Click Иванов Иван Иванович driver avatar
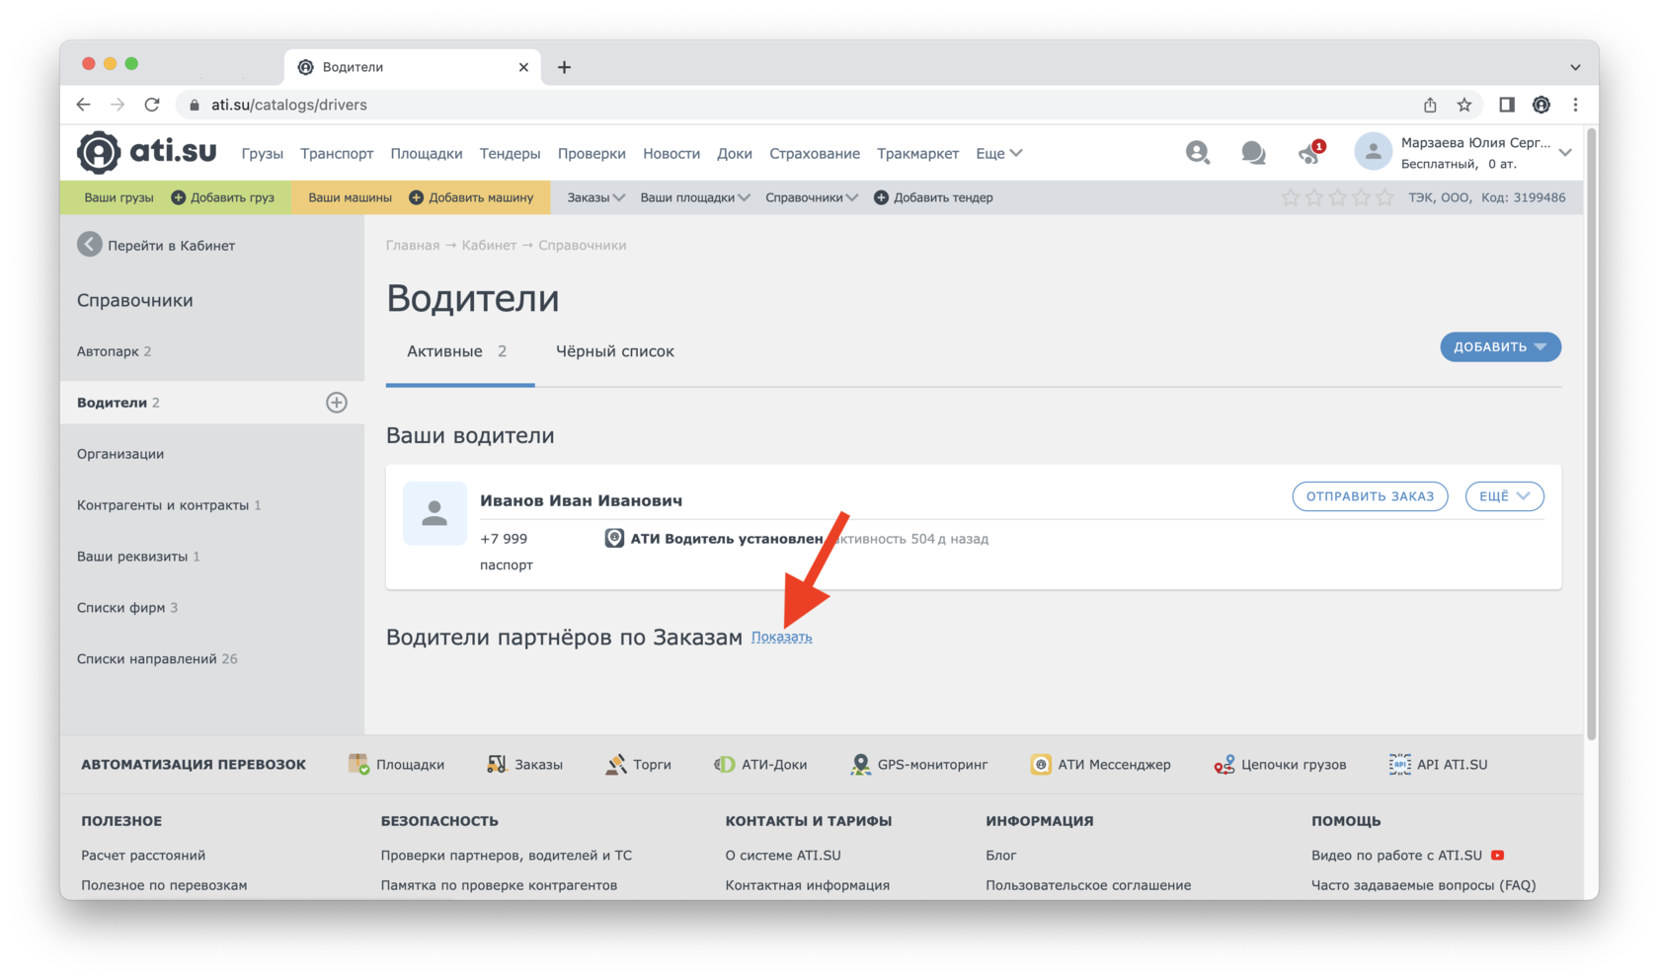Screen dimensions: 1659x979 (x=434, y=513)
